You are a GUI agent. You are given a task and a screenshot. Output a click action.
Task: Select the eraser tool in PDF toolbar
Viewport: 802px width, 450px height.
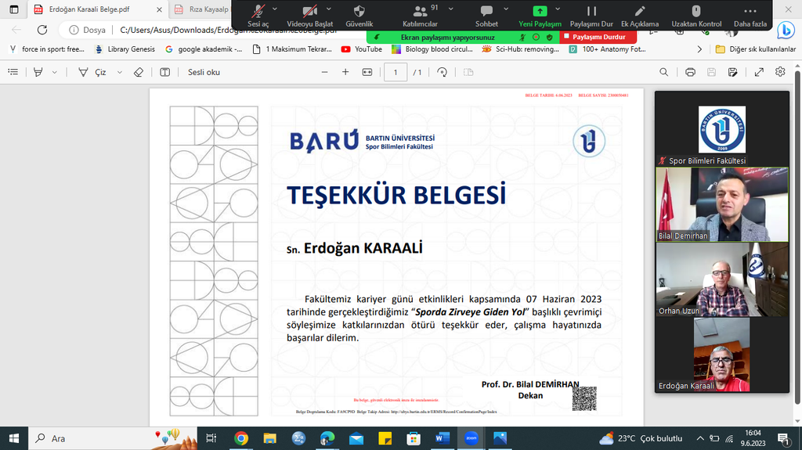click(x=139, y=72)
